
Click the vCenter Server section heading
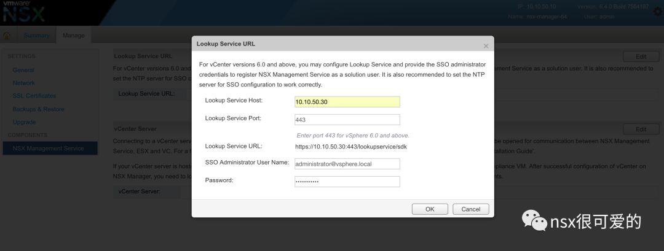pyautogui.click(x=135, y=128)
